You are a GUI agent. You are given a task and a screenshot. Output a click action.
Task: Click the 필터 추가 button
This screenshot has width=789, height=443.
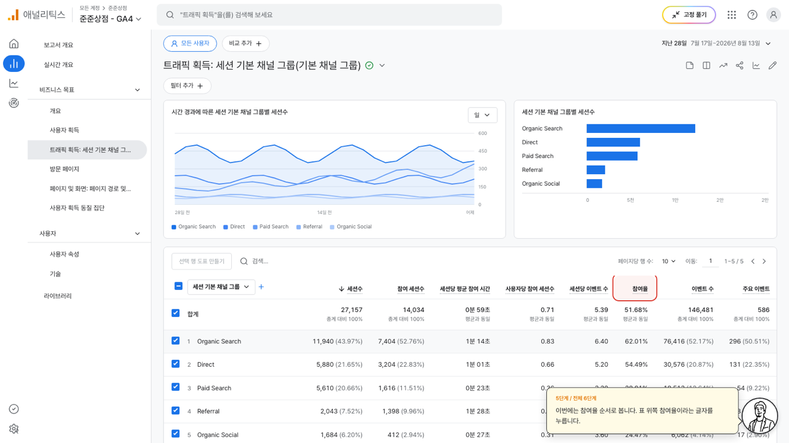point(187,86)
